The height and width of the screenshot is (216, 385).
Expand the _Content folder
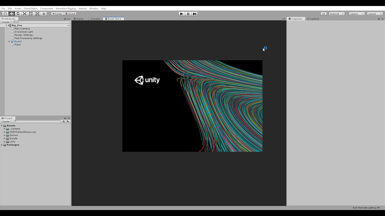point(5,129)
